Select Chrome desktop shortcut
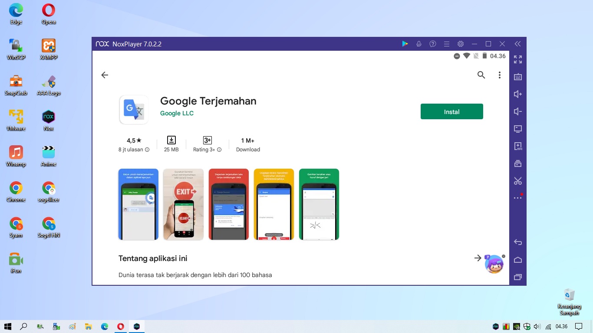Viewport: 593px width, 333px height. [x=16, y=191]
